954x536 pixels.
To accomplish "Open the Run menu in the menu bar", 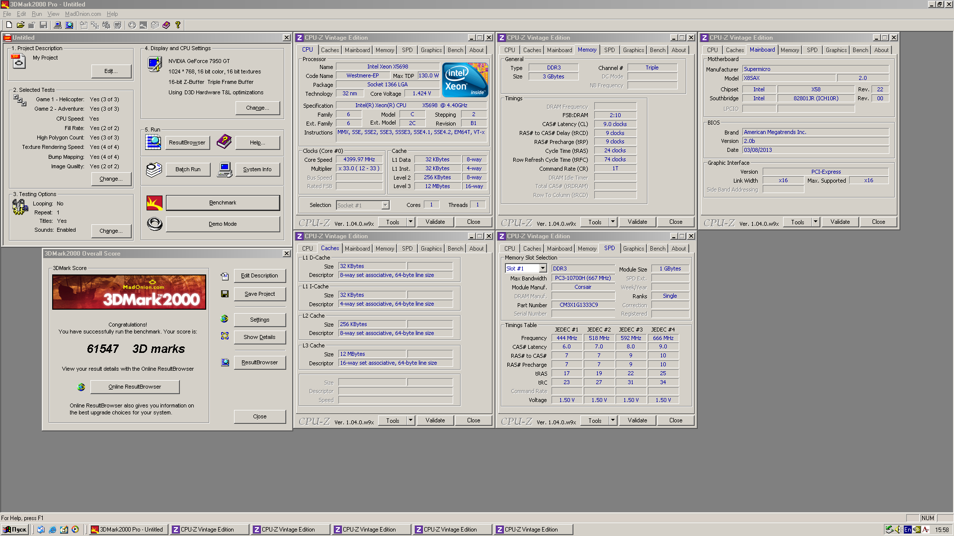I will pos(36,14).
